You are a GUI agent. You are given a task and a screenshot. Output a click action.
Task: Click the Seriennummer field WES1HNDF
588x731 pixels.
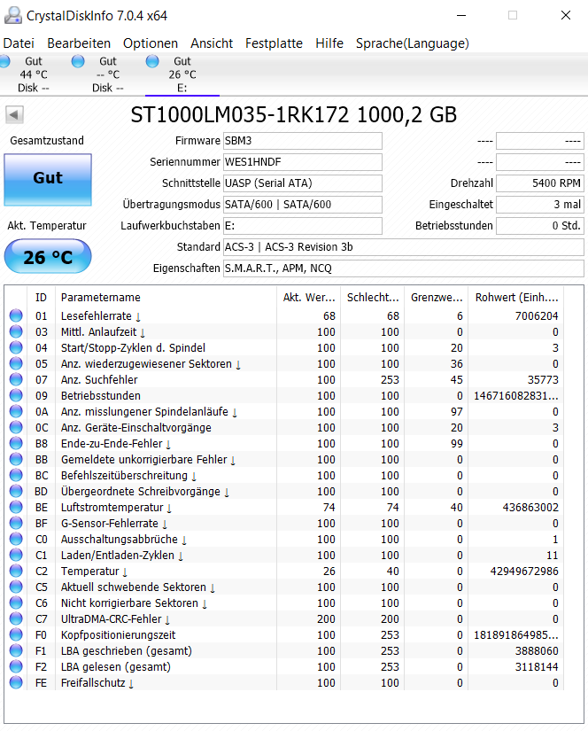[303, 162]
